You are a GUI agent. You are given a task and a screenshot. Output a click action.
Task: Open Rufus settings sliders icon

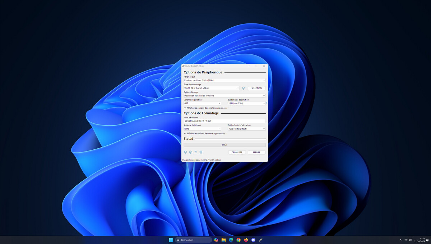196,152
